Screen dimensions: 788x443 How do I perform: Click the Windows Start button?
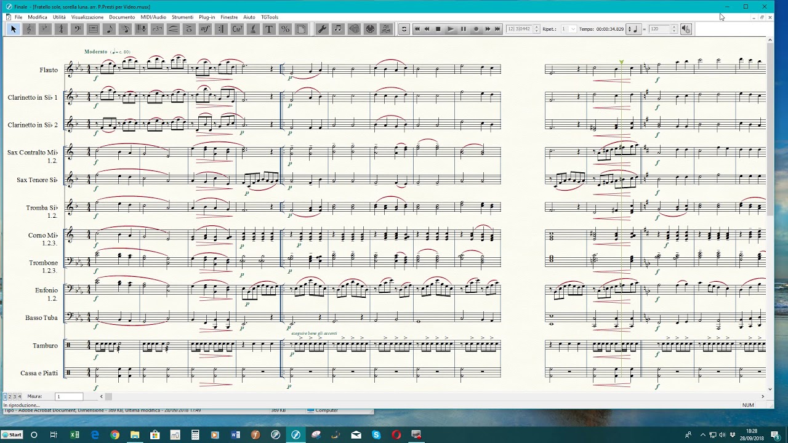pyautogui.click(x=12, y=435)
